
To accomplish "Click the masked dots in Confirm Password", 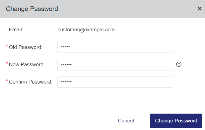I will point(66,82).
